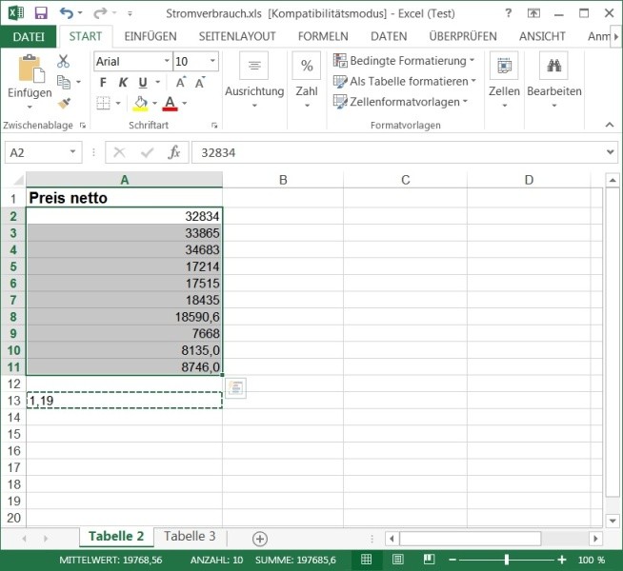Click the Bedingte Formatierung icon
Image resolution: width=623 pixels, height=571 pixels.
[x=340, y=61]
